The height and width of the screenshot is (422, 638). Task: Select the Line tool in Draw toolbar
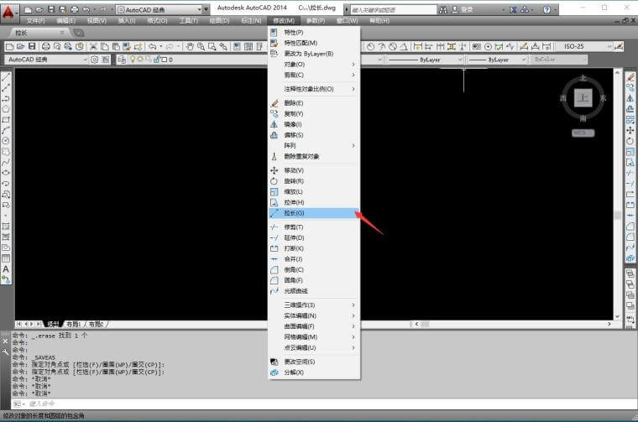coord(6,77)
